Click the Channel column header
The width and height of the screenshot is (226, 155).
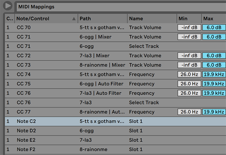point(10,19)
